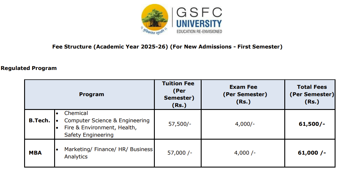Click Fire & Environment, Health entry
The height and width of the screenshot is (184, 347).
point(100,128)
